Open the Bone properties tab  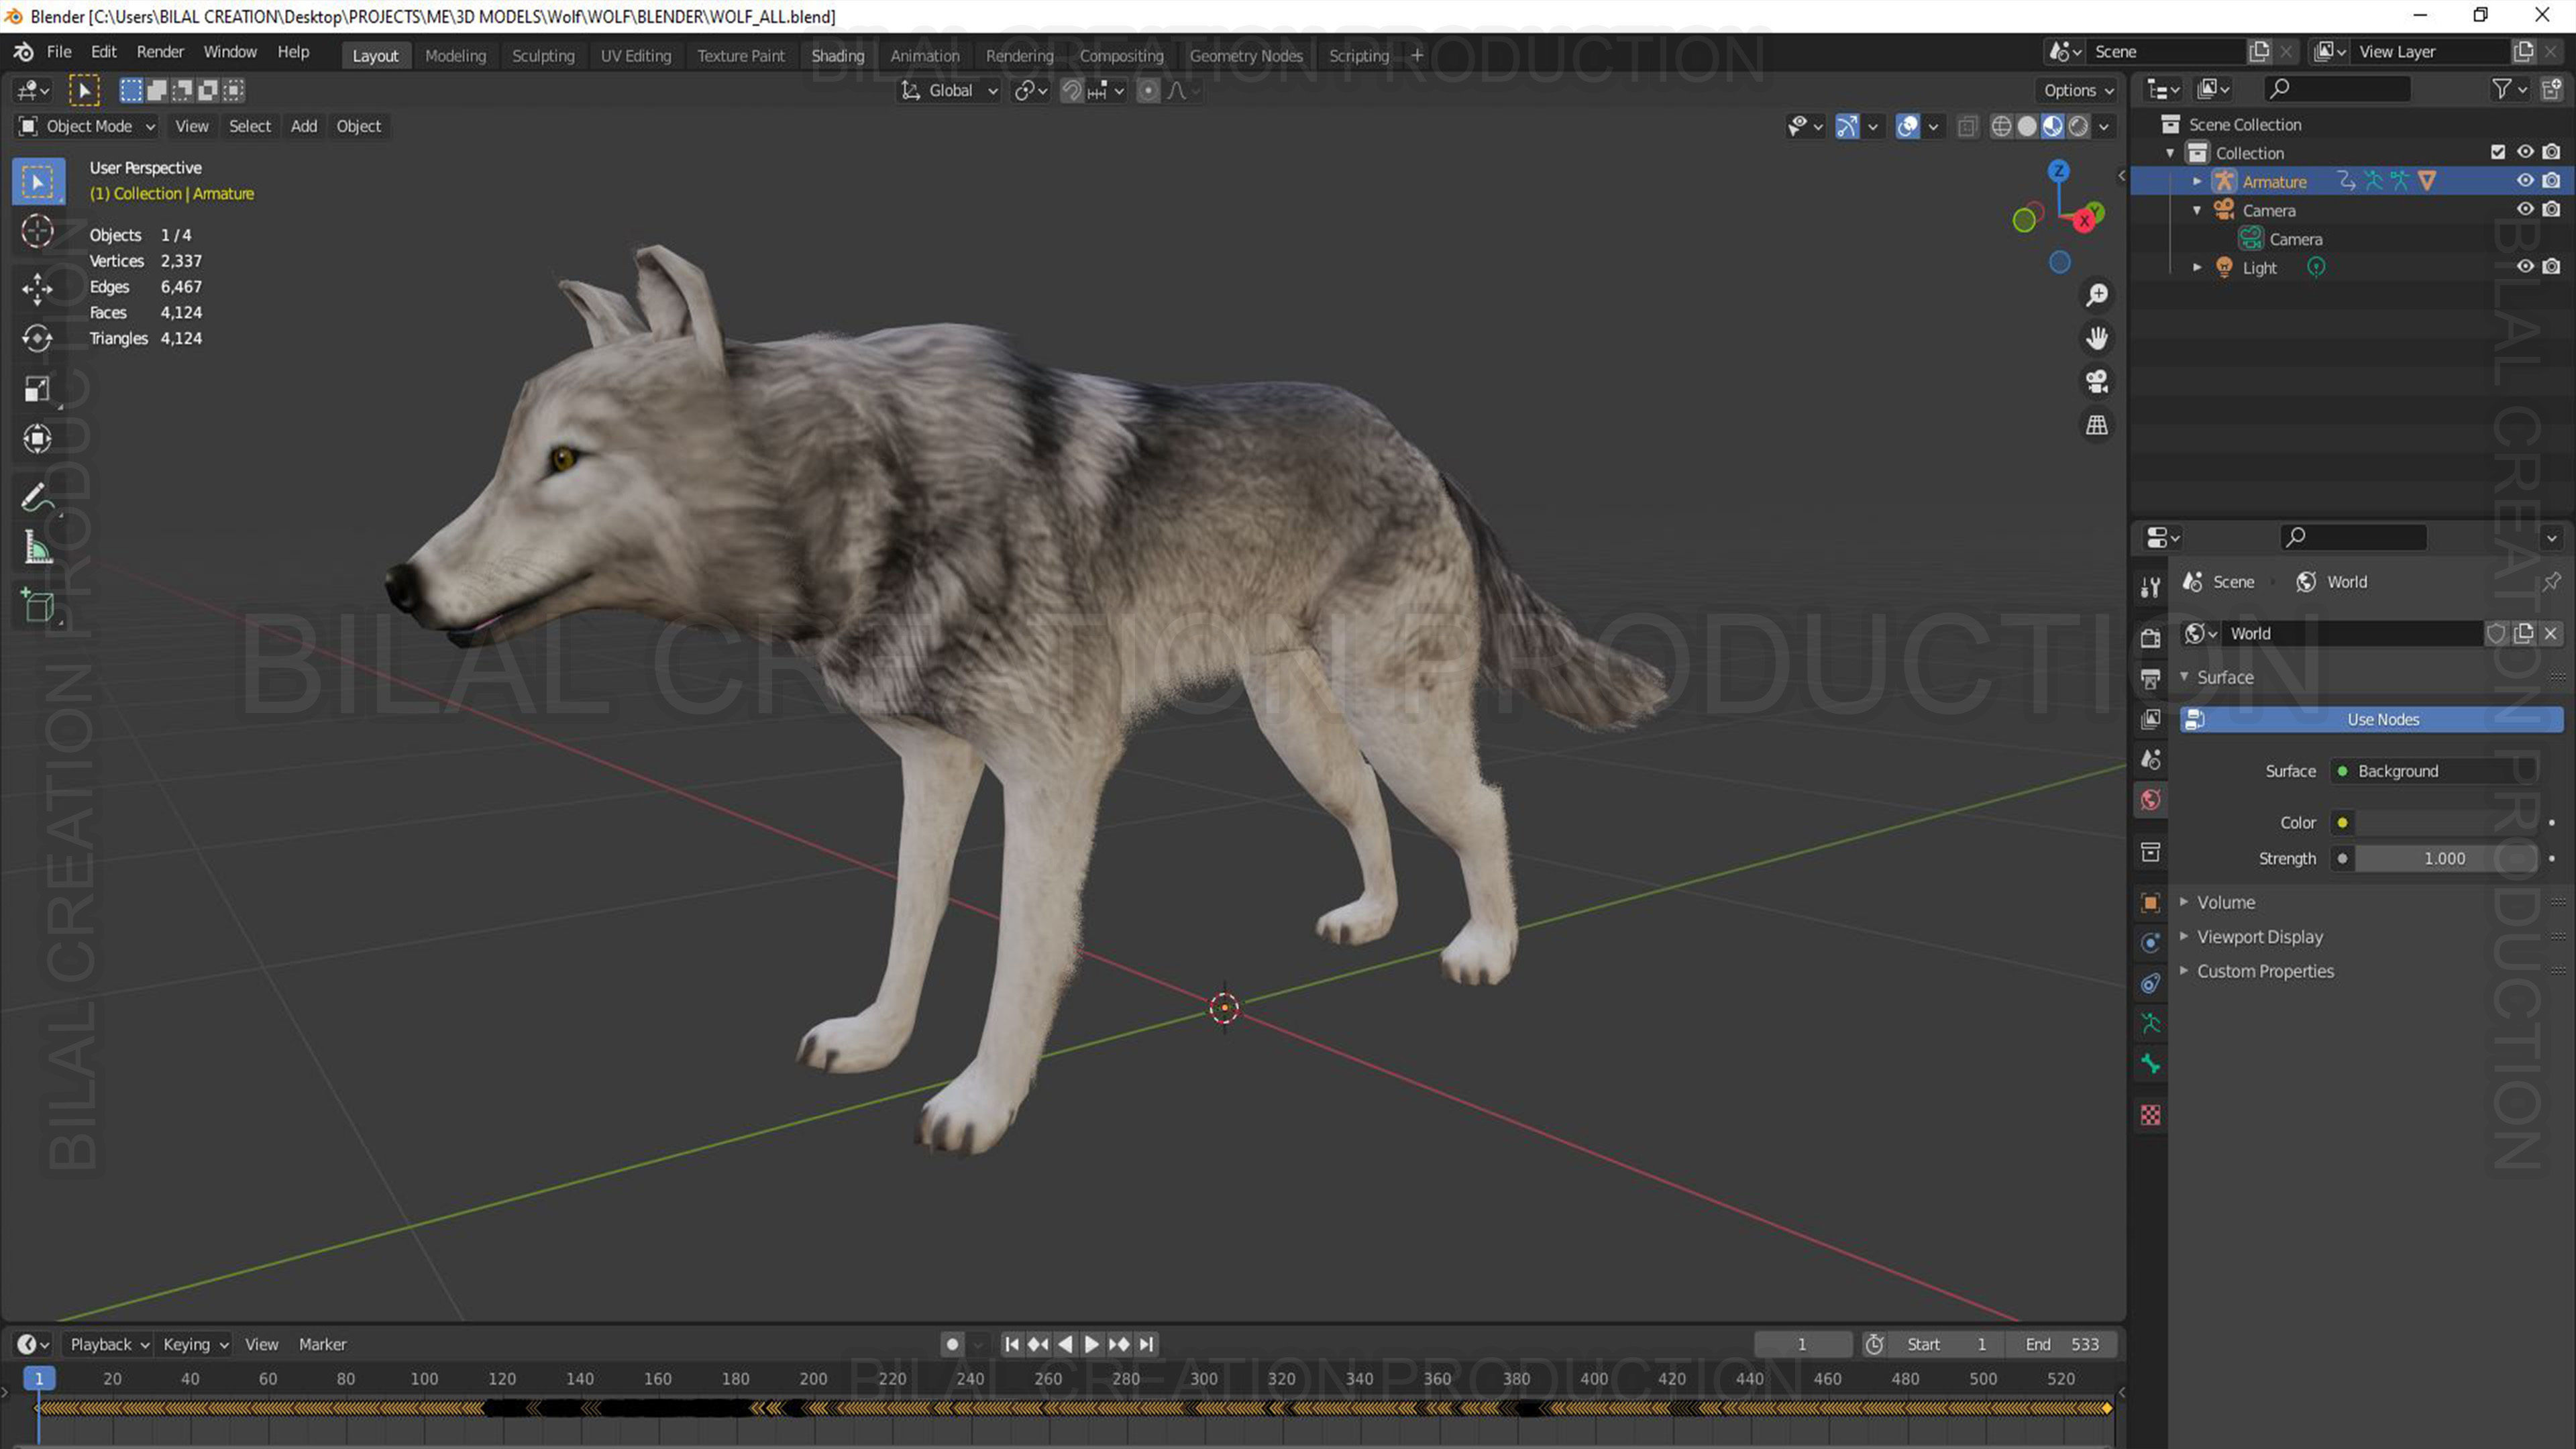[2150, 1064]
